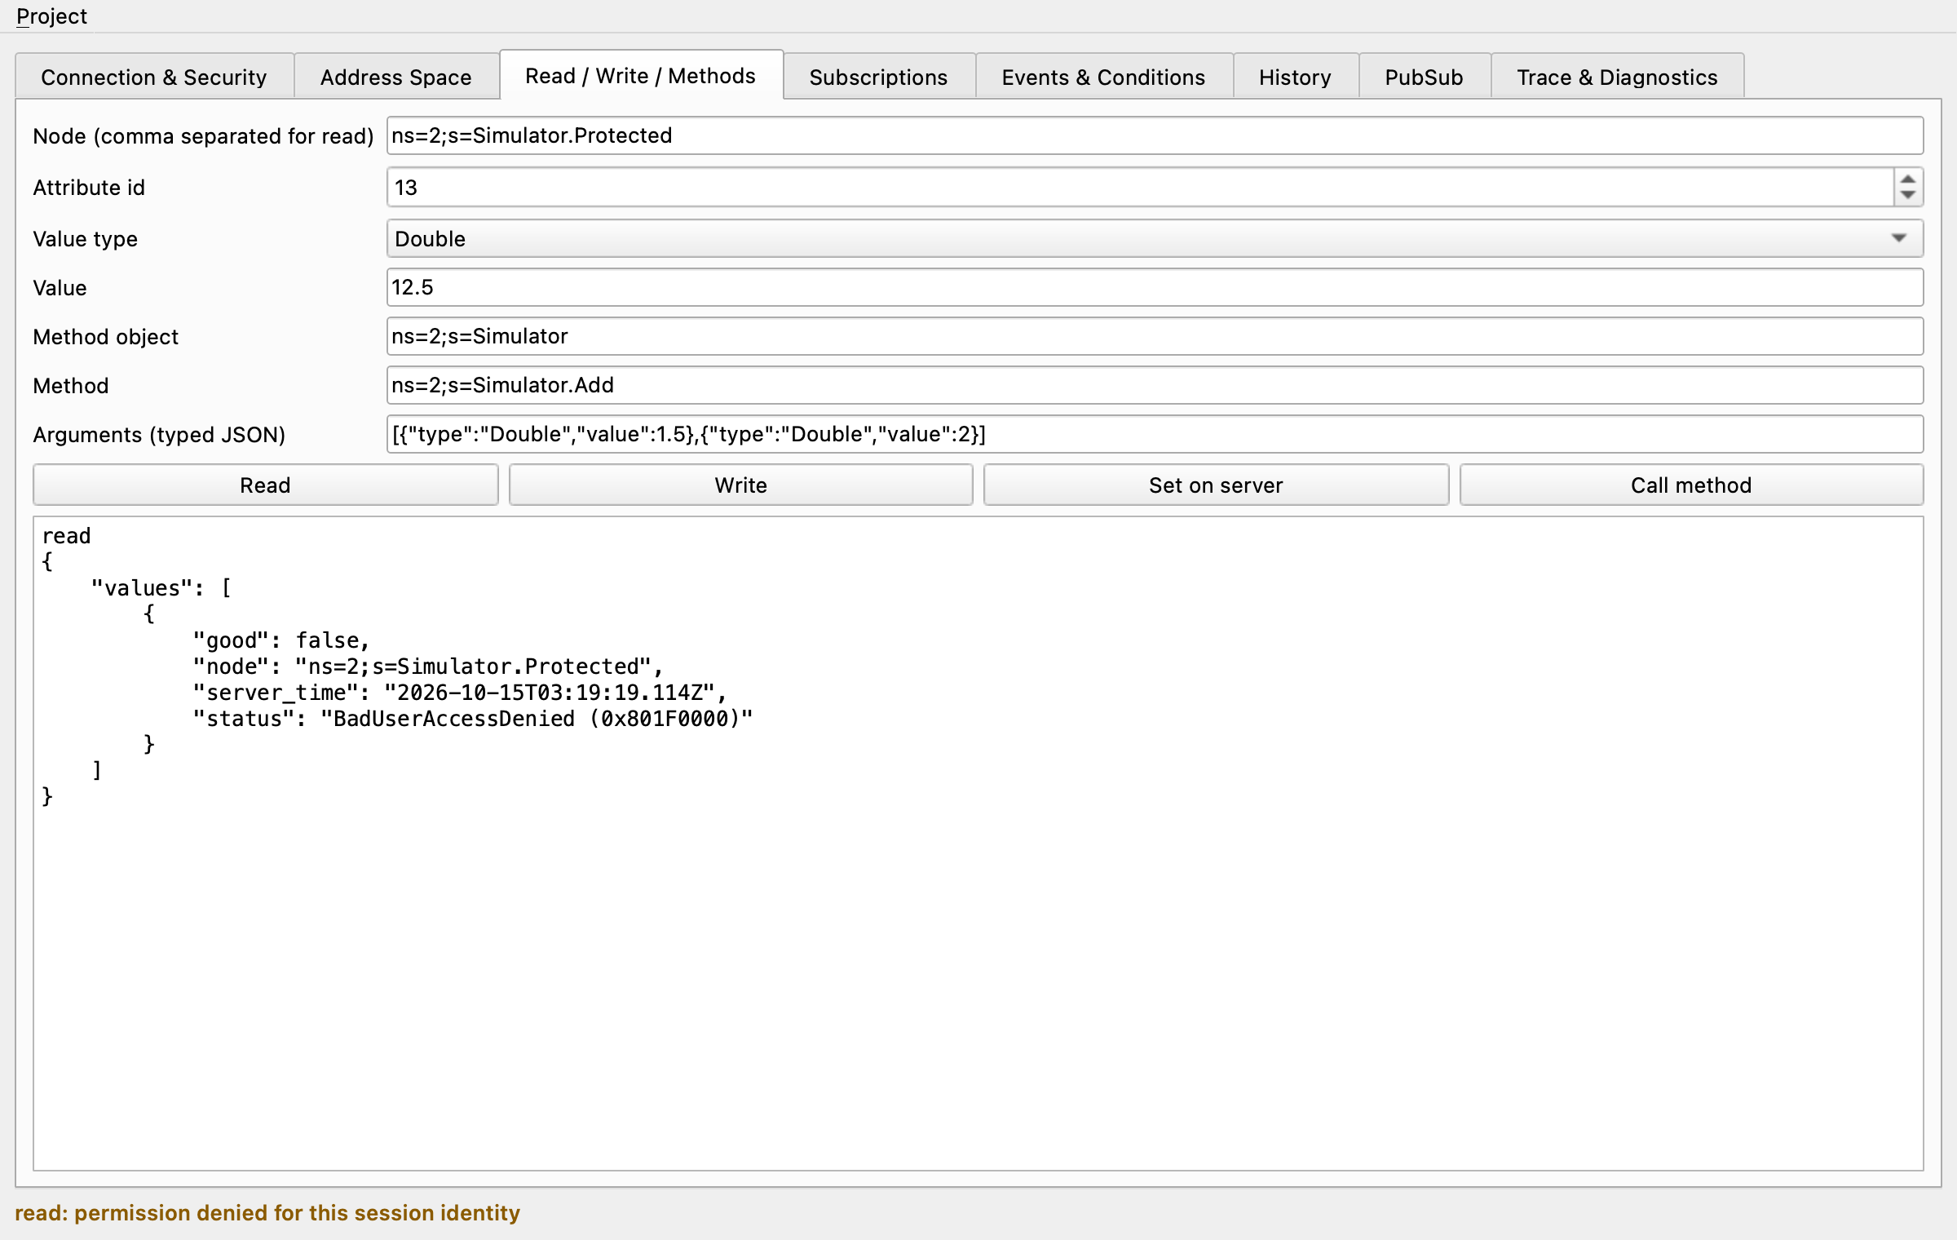Switch to Address Space tab
The width and height of the screenshot is (1957, 1240).
point(395,77)
